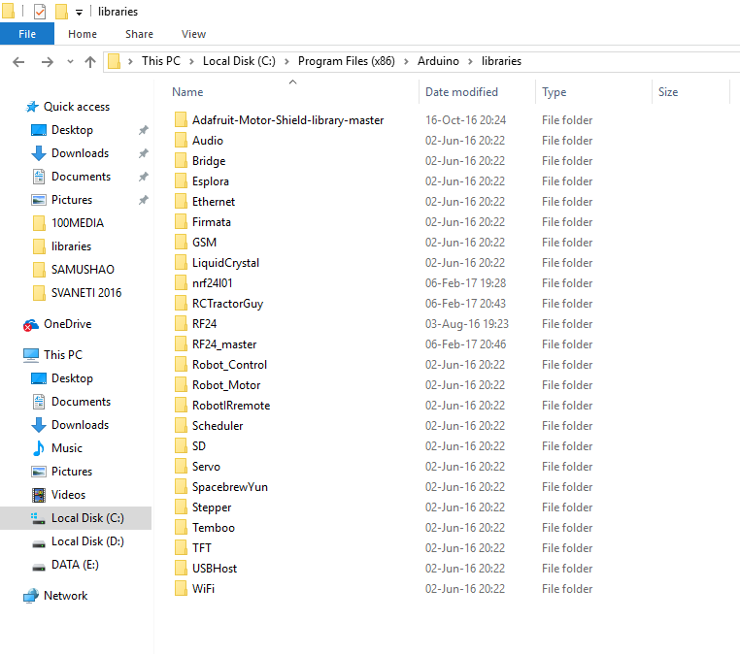Click the Robot_Control folder icon
The width and height of the screenshot is (740, 654).
coord(181,364)
